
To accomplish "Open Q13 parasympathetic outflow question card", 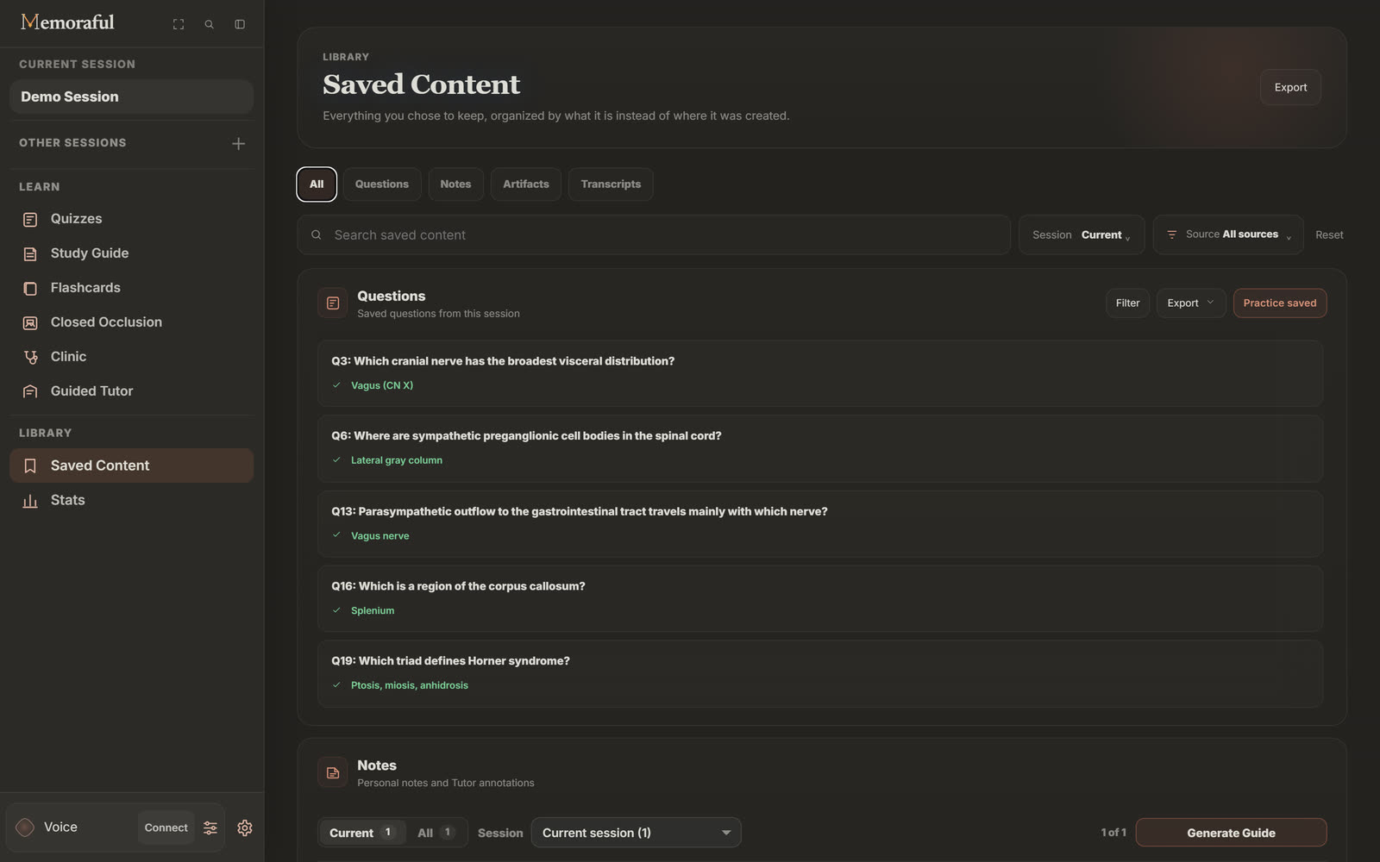I will (820, 523).
